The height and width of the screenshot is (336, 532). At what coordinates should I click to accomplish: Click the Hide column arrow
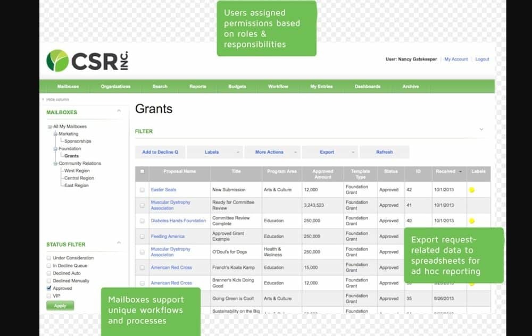[43, 99]
